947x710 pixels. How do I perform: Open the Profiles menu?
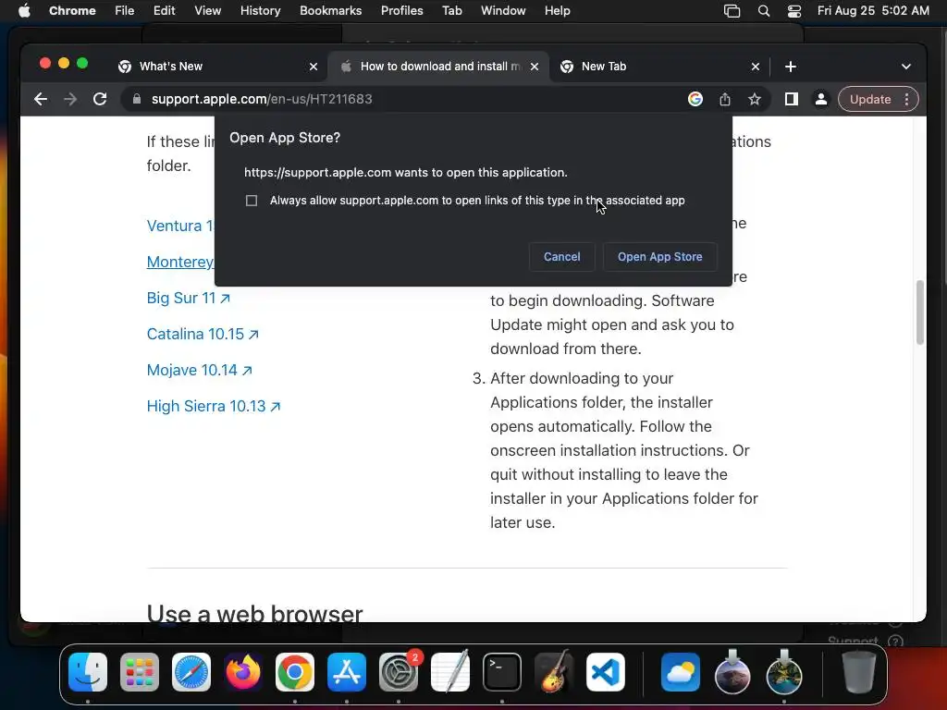[401, 10]
